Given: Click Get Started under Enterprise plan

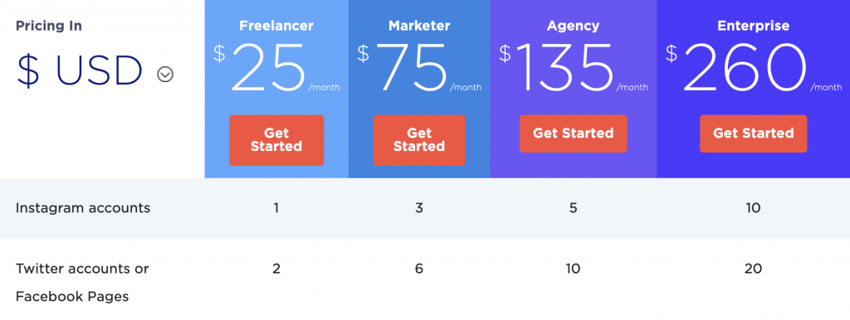Looking at the screenshot, I should coord(754,133).
